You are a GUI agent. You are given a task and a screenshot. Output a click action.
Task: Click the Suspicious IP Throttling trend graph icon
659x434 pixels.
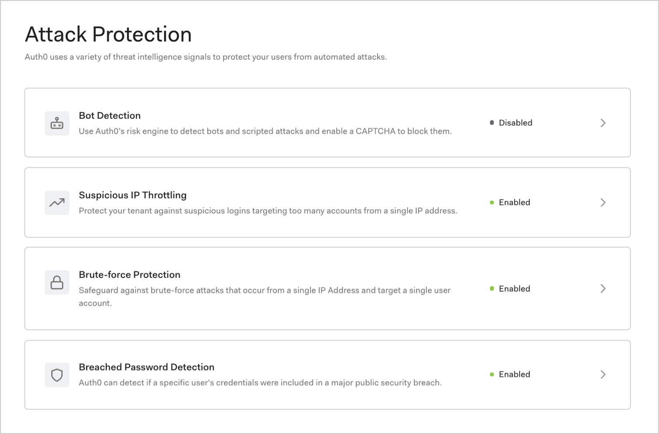(x=57, y=203)
